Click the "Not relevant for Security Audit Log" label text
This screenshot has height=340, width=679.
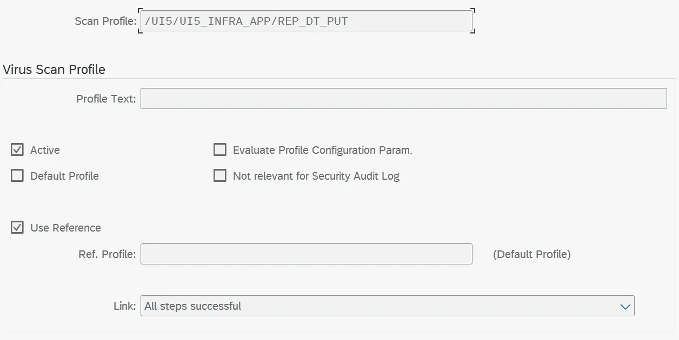(x=316, y=176)
